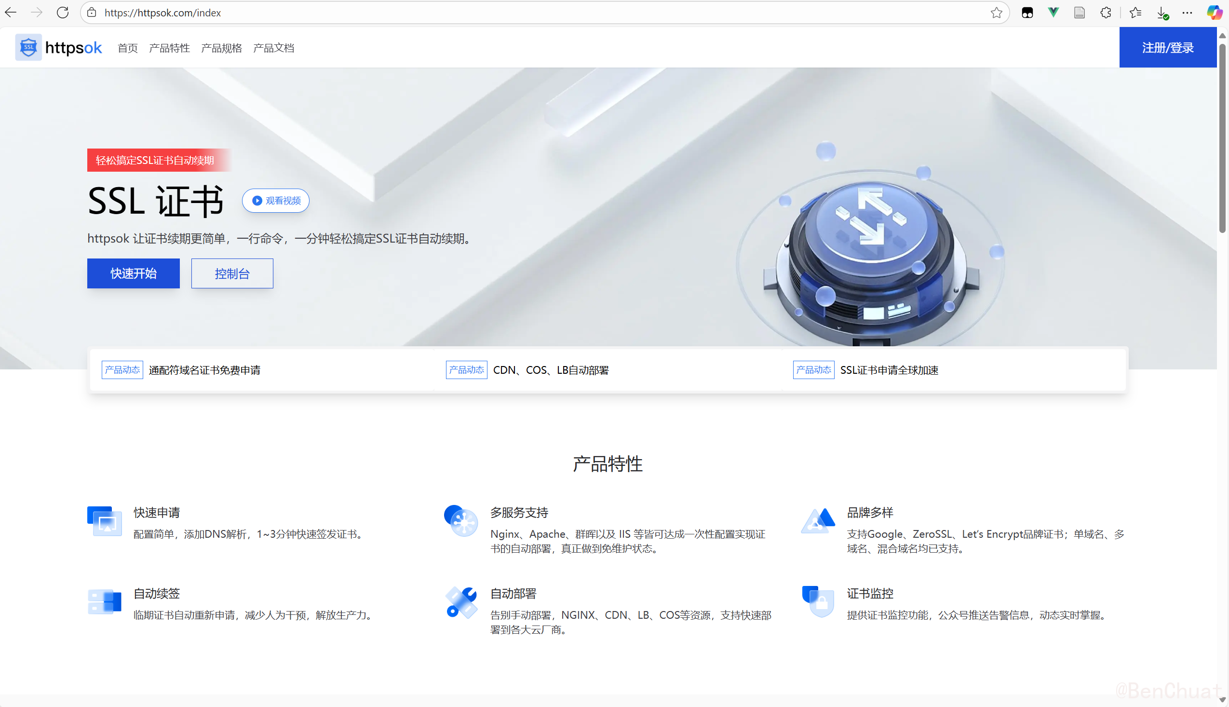Open the Copilot sidebar icon
The image size is (1229, 707).
pos(1214,13)
